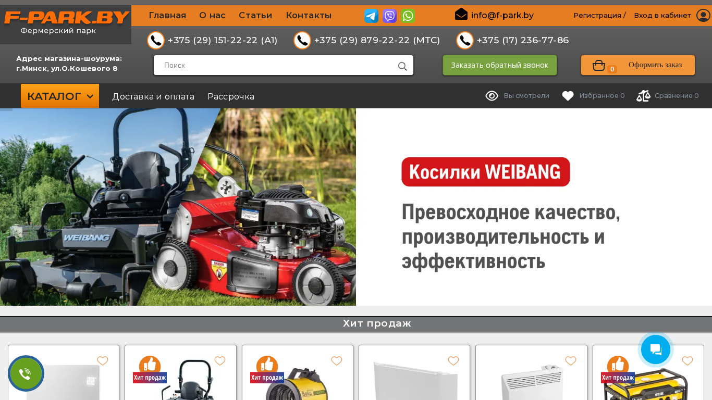Open Избранное 0 favorites link
This screenshot has height=400, width=712.
click(x=602, y=96)
